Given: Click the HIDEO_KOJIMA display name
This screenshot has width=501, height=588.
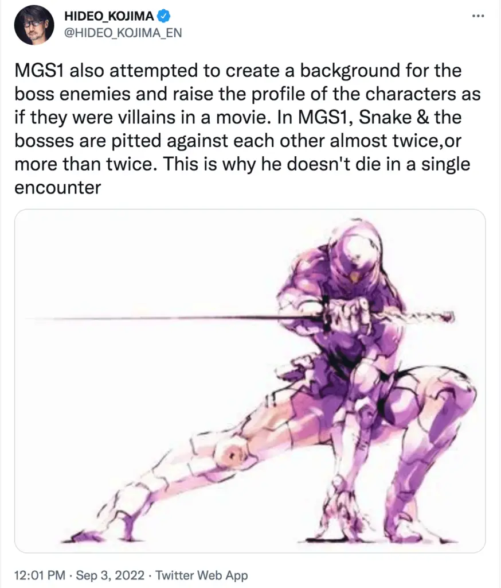Looking at the screenshot, I should 109,16.
